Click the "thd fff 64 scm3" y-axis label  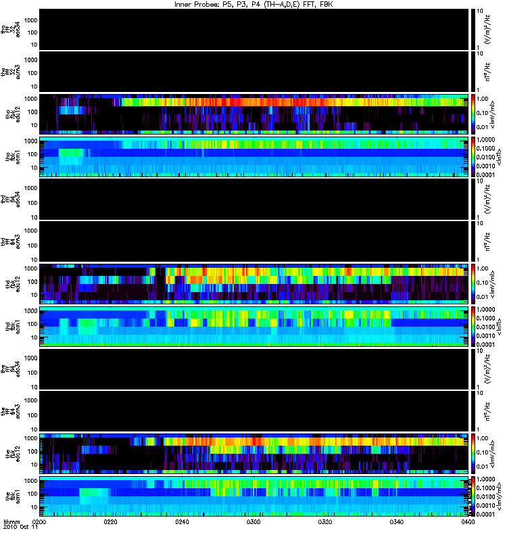[x=11, y=241]
